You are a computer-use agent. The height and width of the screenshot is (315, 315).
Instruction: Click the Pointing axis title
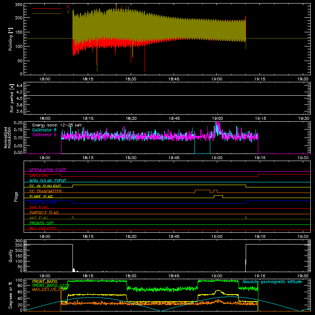(11, 39)
